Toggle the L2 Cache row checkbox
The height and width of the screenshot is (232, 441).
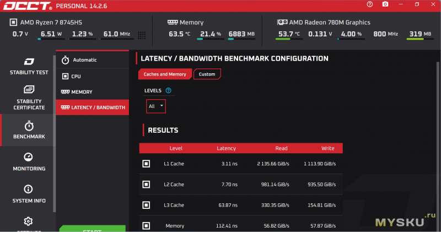pos(146,185)
